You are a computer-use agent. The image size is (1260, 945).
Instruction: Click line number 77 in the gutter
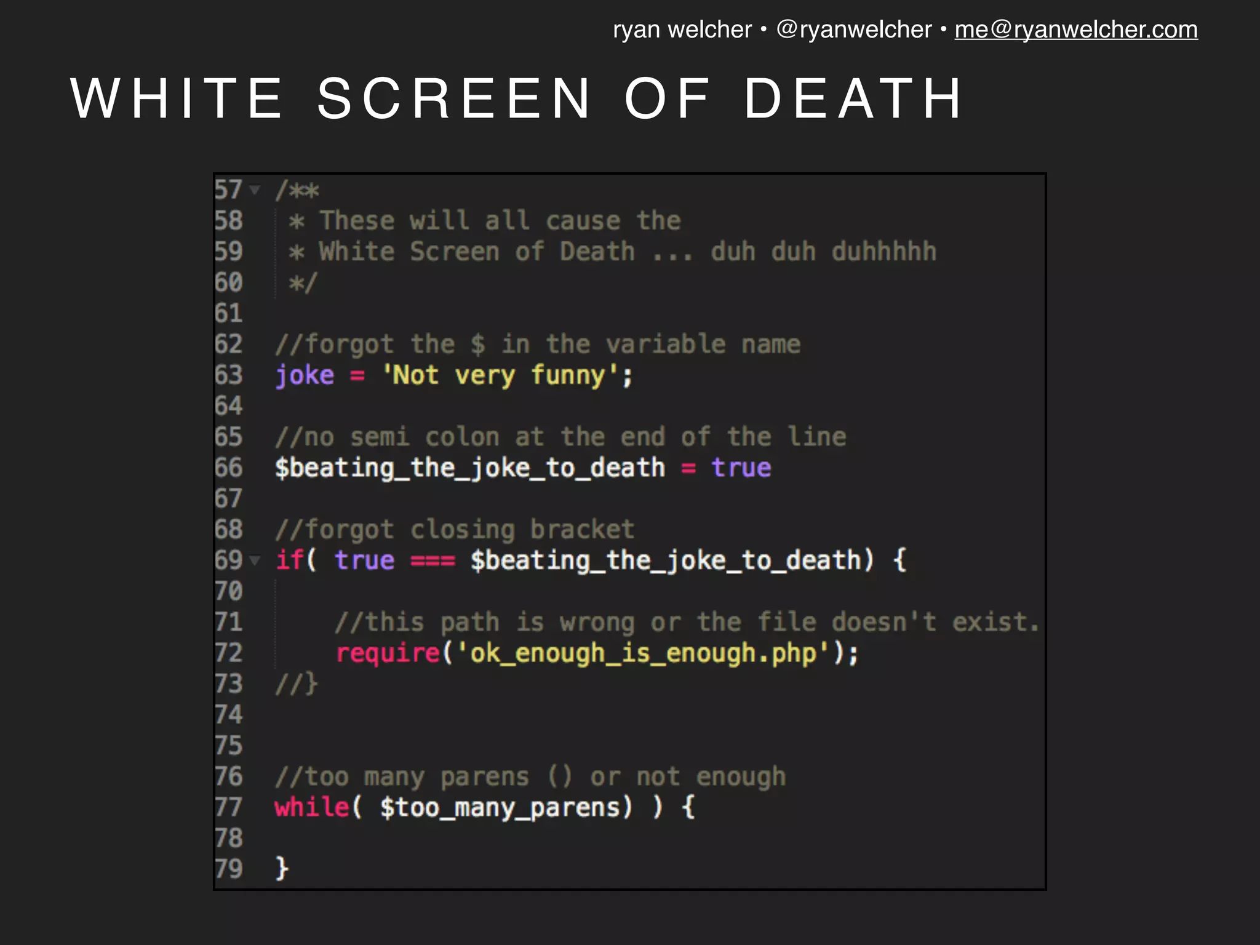[229, 807]
